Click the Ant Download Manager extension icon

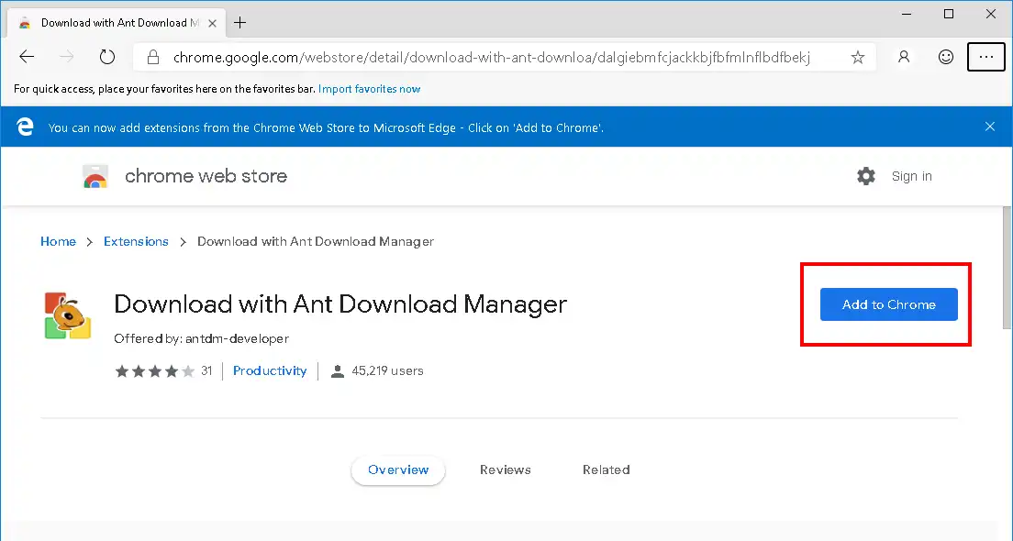click(67, 315)
